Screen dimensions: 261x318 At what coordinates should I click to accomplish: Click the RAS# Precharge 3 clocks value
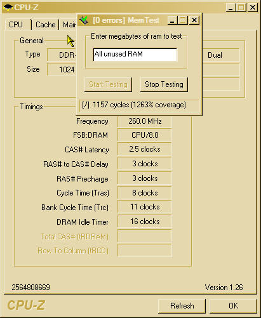145,178
